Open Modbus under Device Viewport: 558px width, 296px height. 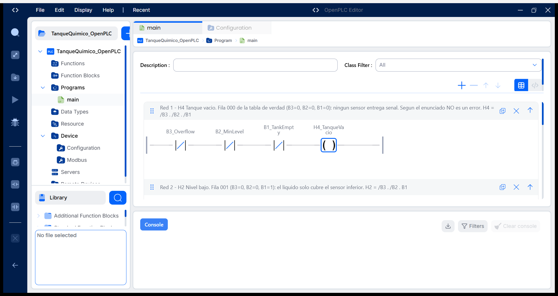pyautogui.click(x=77, y=160)
